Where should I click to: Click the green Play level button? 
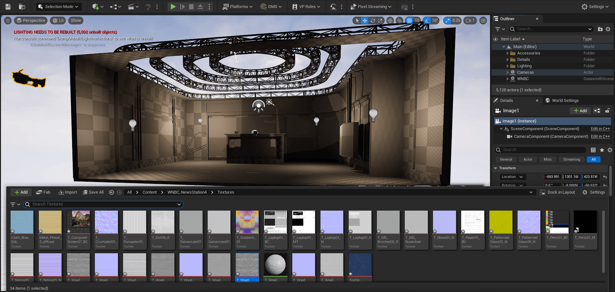pyautogui.click(x=173, y=6)
